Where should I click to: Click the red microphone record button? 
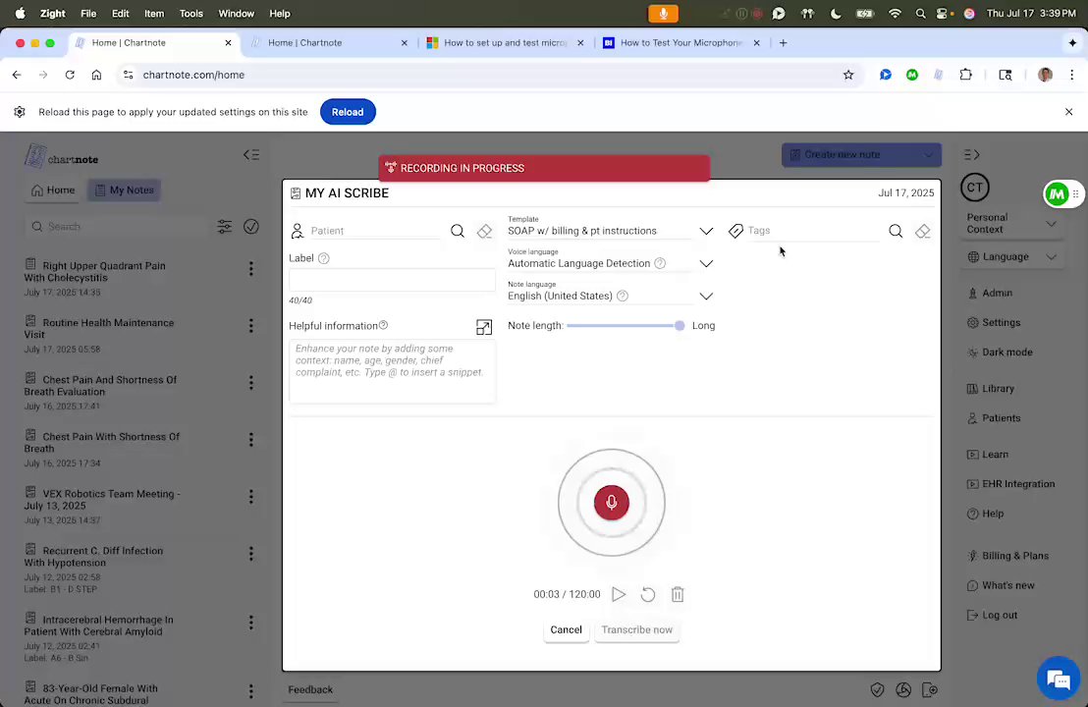tap(612, 503)
